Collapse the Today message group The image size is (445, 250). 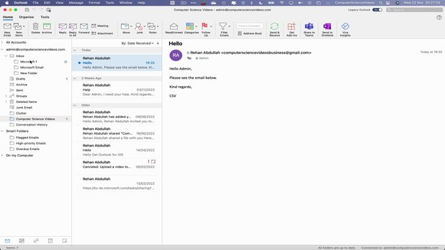(x=75, y=50)
